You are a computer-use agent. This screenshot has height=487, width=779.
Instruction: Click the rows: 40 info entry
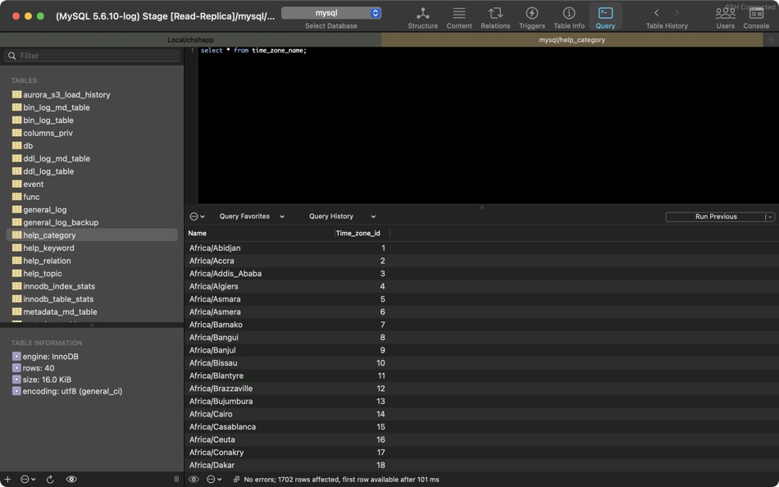click(34, 368)
